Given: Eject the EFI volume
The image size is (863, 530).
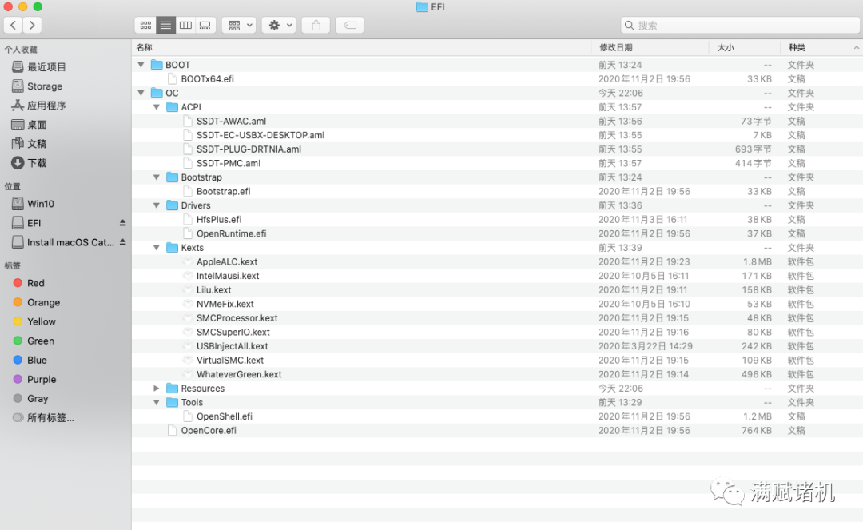Looking at the screenshot, I should (123, 223).
